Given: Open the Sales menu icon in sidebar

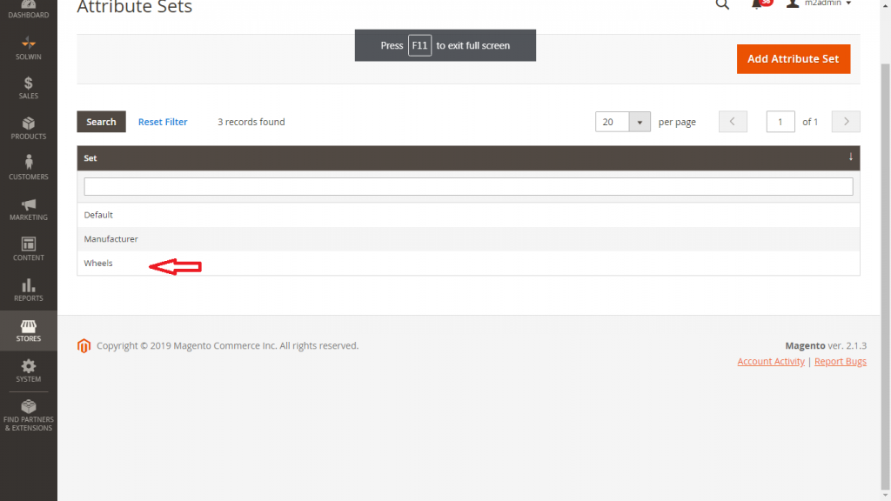Looking at the screenshot, I should click(28, 83).
